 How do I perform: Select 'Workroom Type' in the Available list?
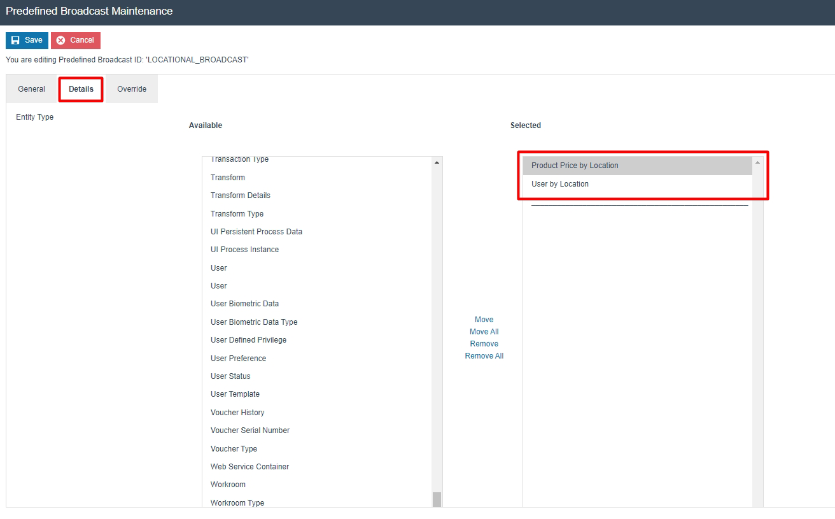point(237,502)
